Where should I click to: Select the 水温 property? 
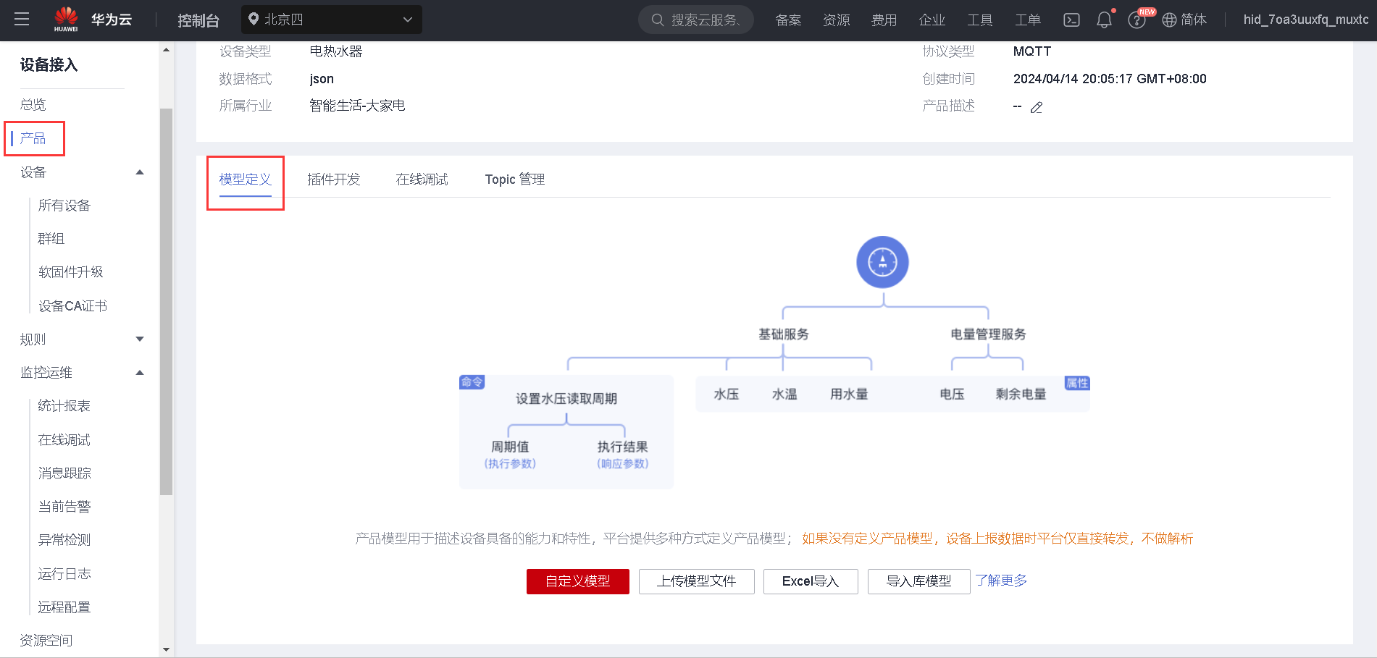coord(784,395)
